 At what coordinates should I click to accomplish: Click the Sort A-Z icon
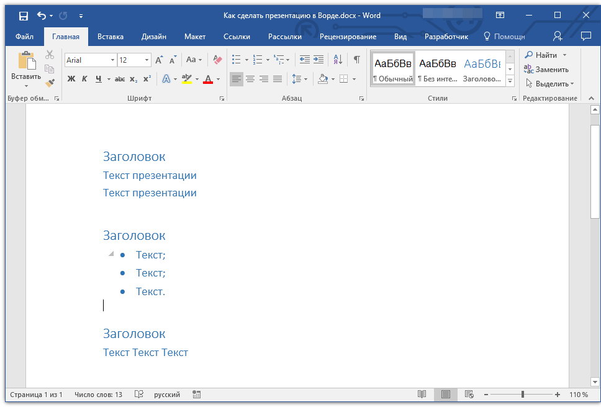pos(338,60)
